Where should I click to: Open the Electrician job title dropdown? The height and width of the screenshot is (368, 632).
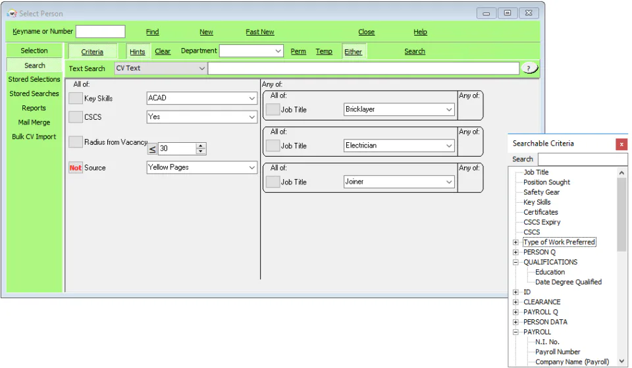[x=448, y=145]
